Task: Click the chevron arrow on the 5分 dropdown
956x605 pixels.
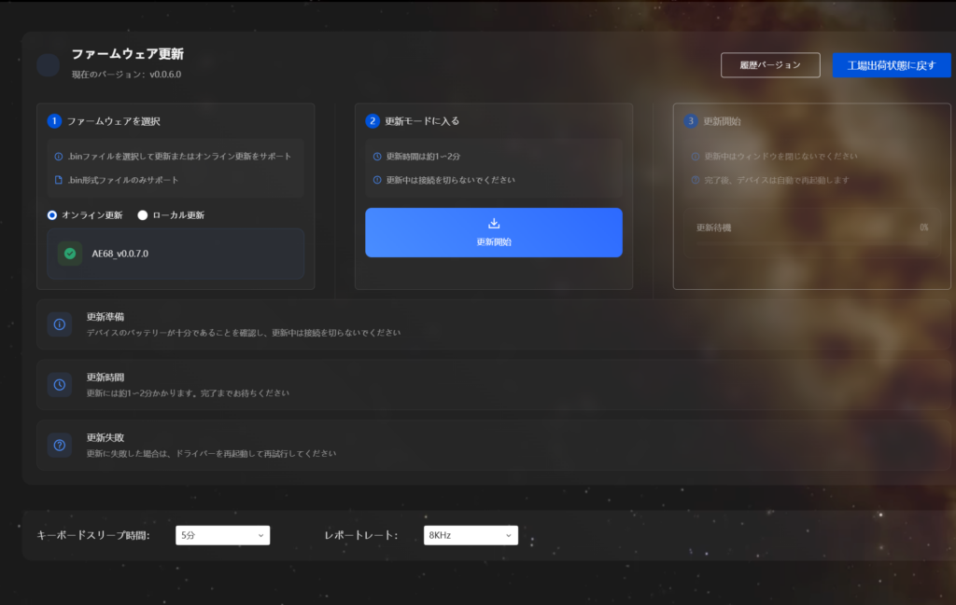Action: pos(259,535)
